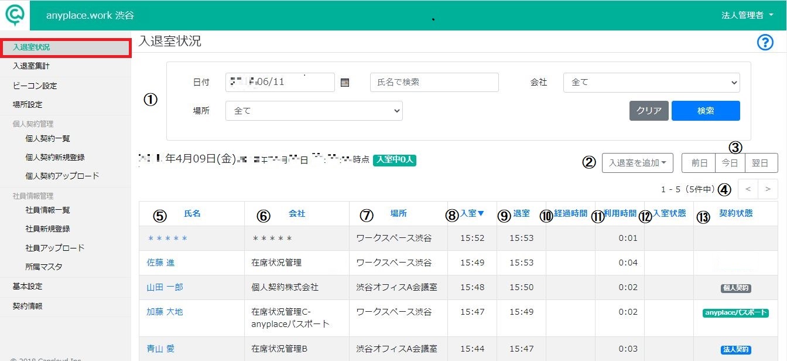Sort table by 経過時間 column header
The width and height of the screenshot is (787, 361).
[571, 214]
